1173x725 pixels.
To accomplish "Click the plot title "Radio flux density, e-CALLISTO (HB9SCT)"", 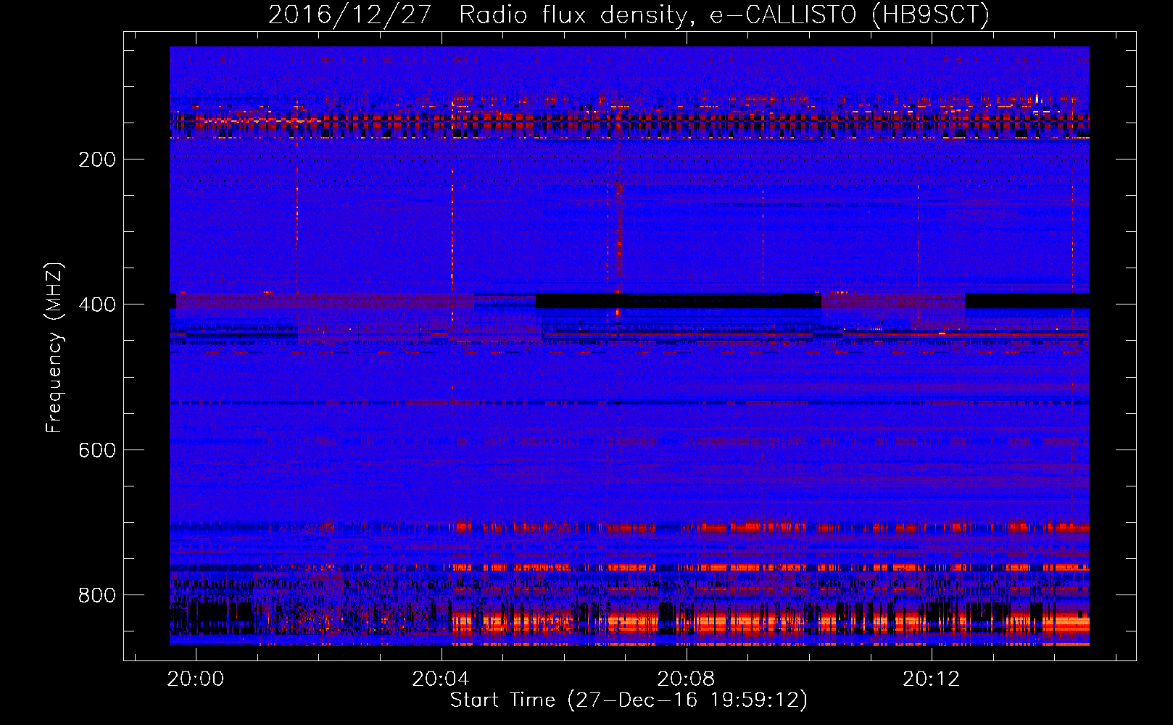I will [x=724, y=15].
